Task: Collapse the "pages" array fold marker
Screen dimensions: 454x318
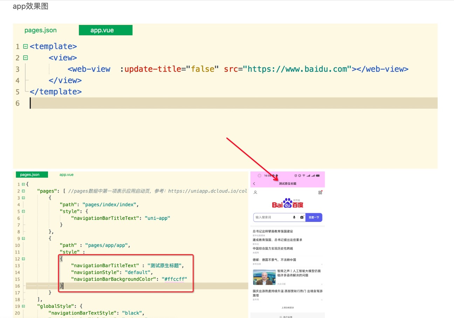Action: tap(23, 191)
